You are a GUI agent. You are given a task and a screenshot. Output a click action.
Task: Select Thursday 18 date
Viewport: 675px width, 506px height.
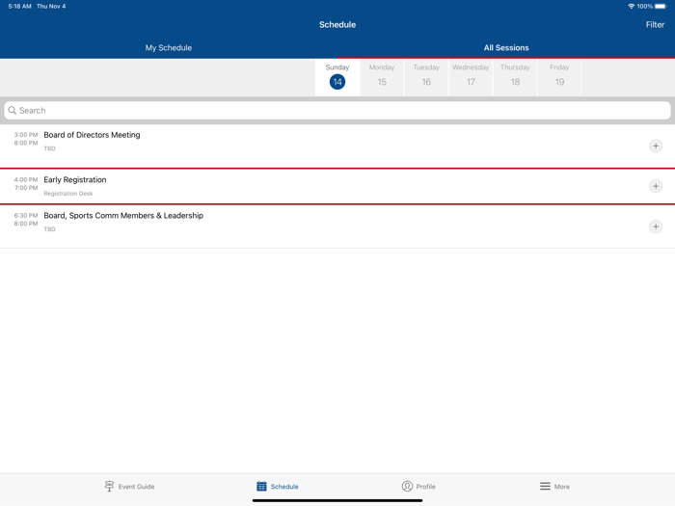(515, 77)
